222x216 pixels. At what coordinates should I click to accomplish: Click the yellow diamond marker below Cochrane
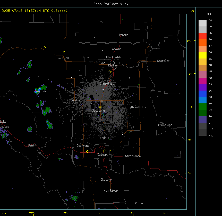tap(88, 151)
